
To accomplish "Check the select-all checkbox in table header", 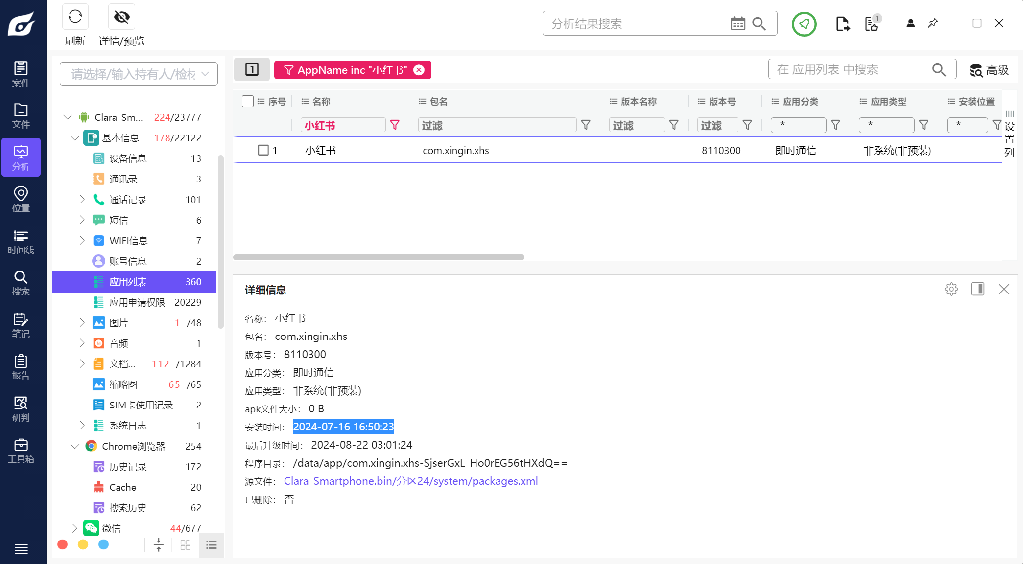I will click(248, 101).
